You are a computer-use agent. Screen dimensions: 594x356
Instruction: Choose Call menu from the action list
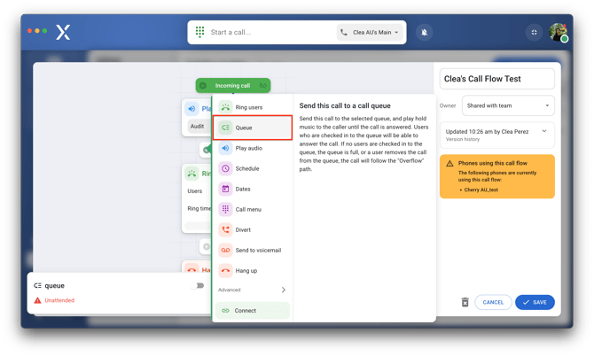click(x=248, y=209)
